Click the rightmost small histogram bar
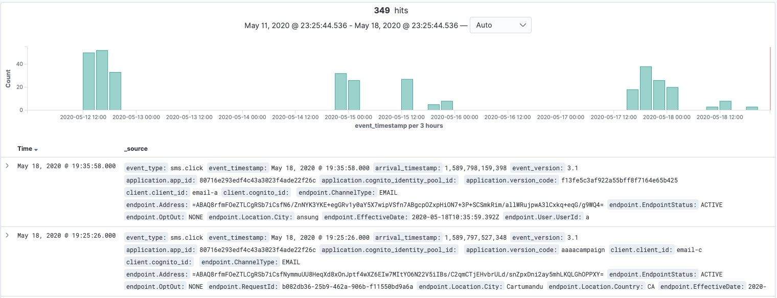777x298 pixels. click(751, 108)
